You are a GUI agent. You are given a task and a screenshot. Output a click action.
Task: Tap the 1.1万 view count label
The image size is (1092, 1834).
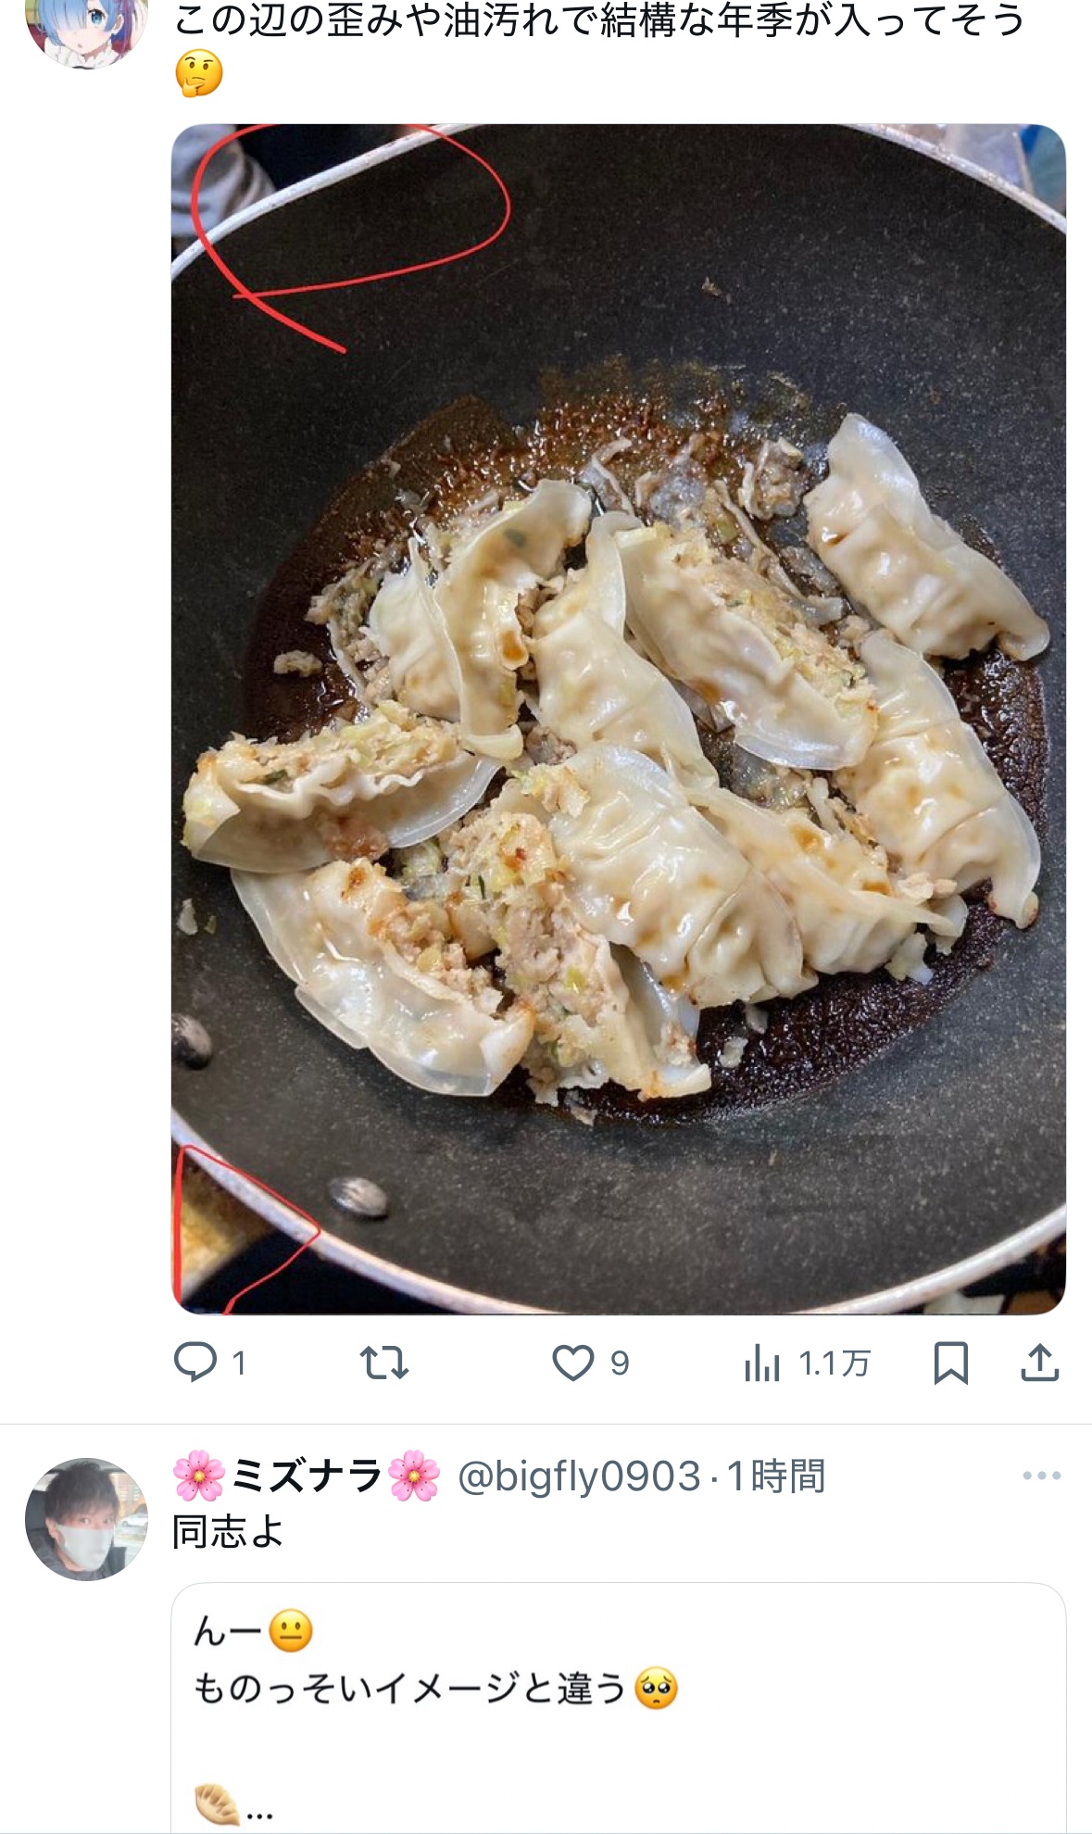point(834,1363)
